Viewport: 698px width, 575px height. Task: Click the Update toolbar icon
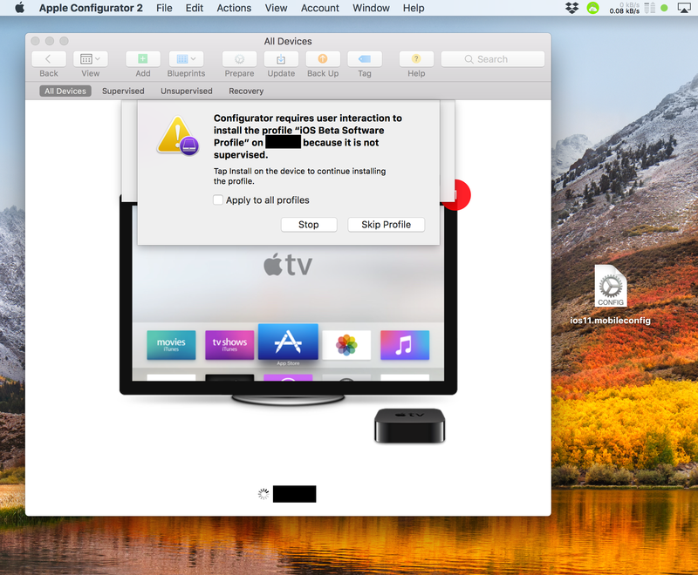(x=281, y=59)
